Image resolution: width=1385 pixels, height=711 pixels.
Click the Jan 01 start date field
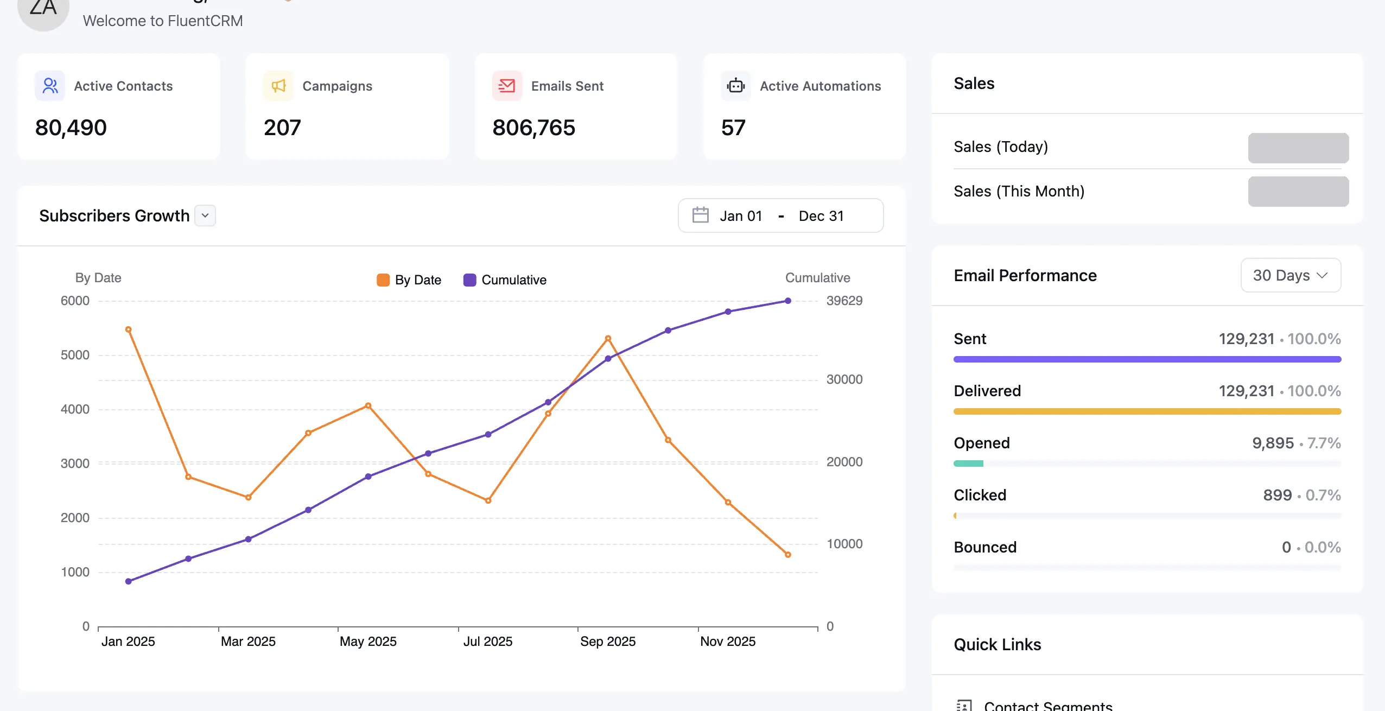pyautogui.click(x=741, y=216)
